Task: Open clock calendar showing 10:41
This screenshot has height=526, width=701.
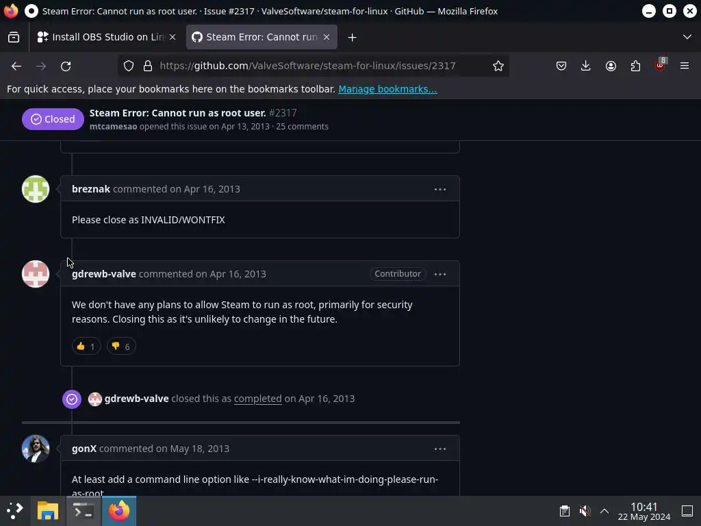Action: (x=643, y=511)
